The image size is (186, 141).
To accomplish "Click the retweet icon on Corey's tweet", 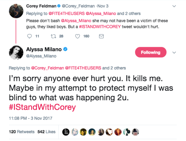I will pos(53,36).
